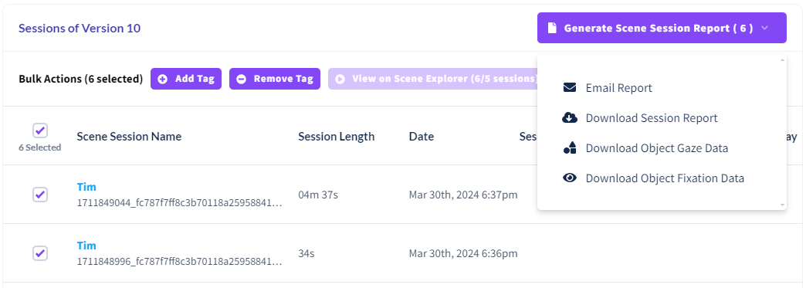Open the Tim session from 6:36pm
The height and width of the screenshot is (288, 806).
[x=86, y=246]
